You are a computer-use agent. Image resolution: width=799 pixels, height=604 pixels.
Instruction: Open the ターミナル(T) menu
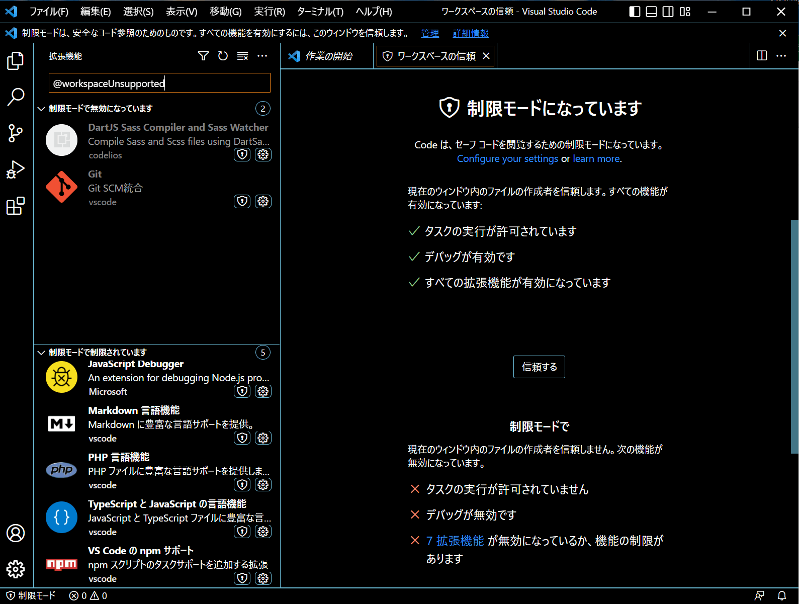[x=320, y=12]
